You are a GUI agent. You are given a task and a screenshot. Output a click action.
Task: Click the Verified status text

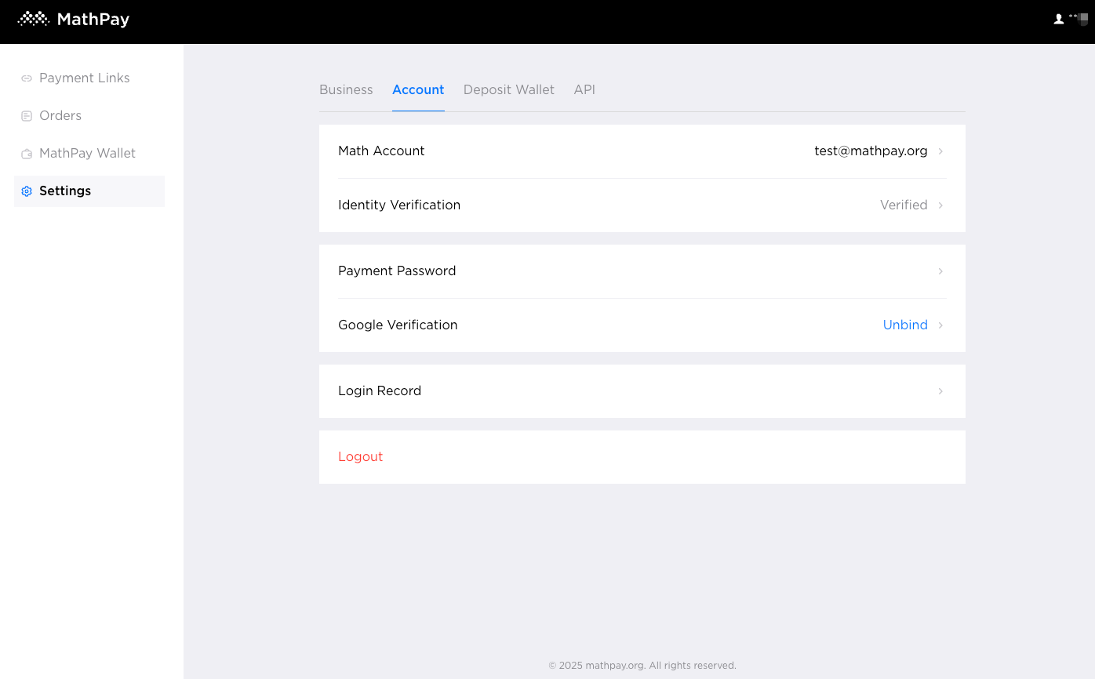pyautogui.click(x=904, y=205)
